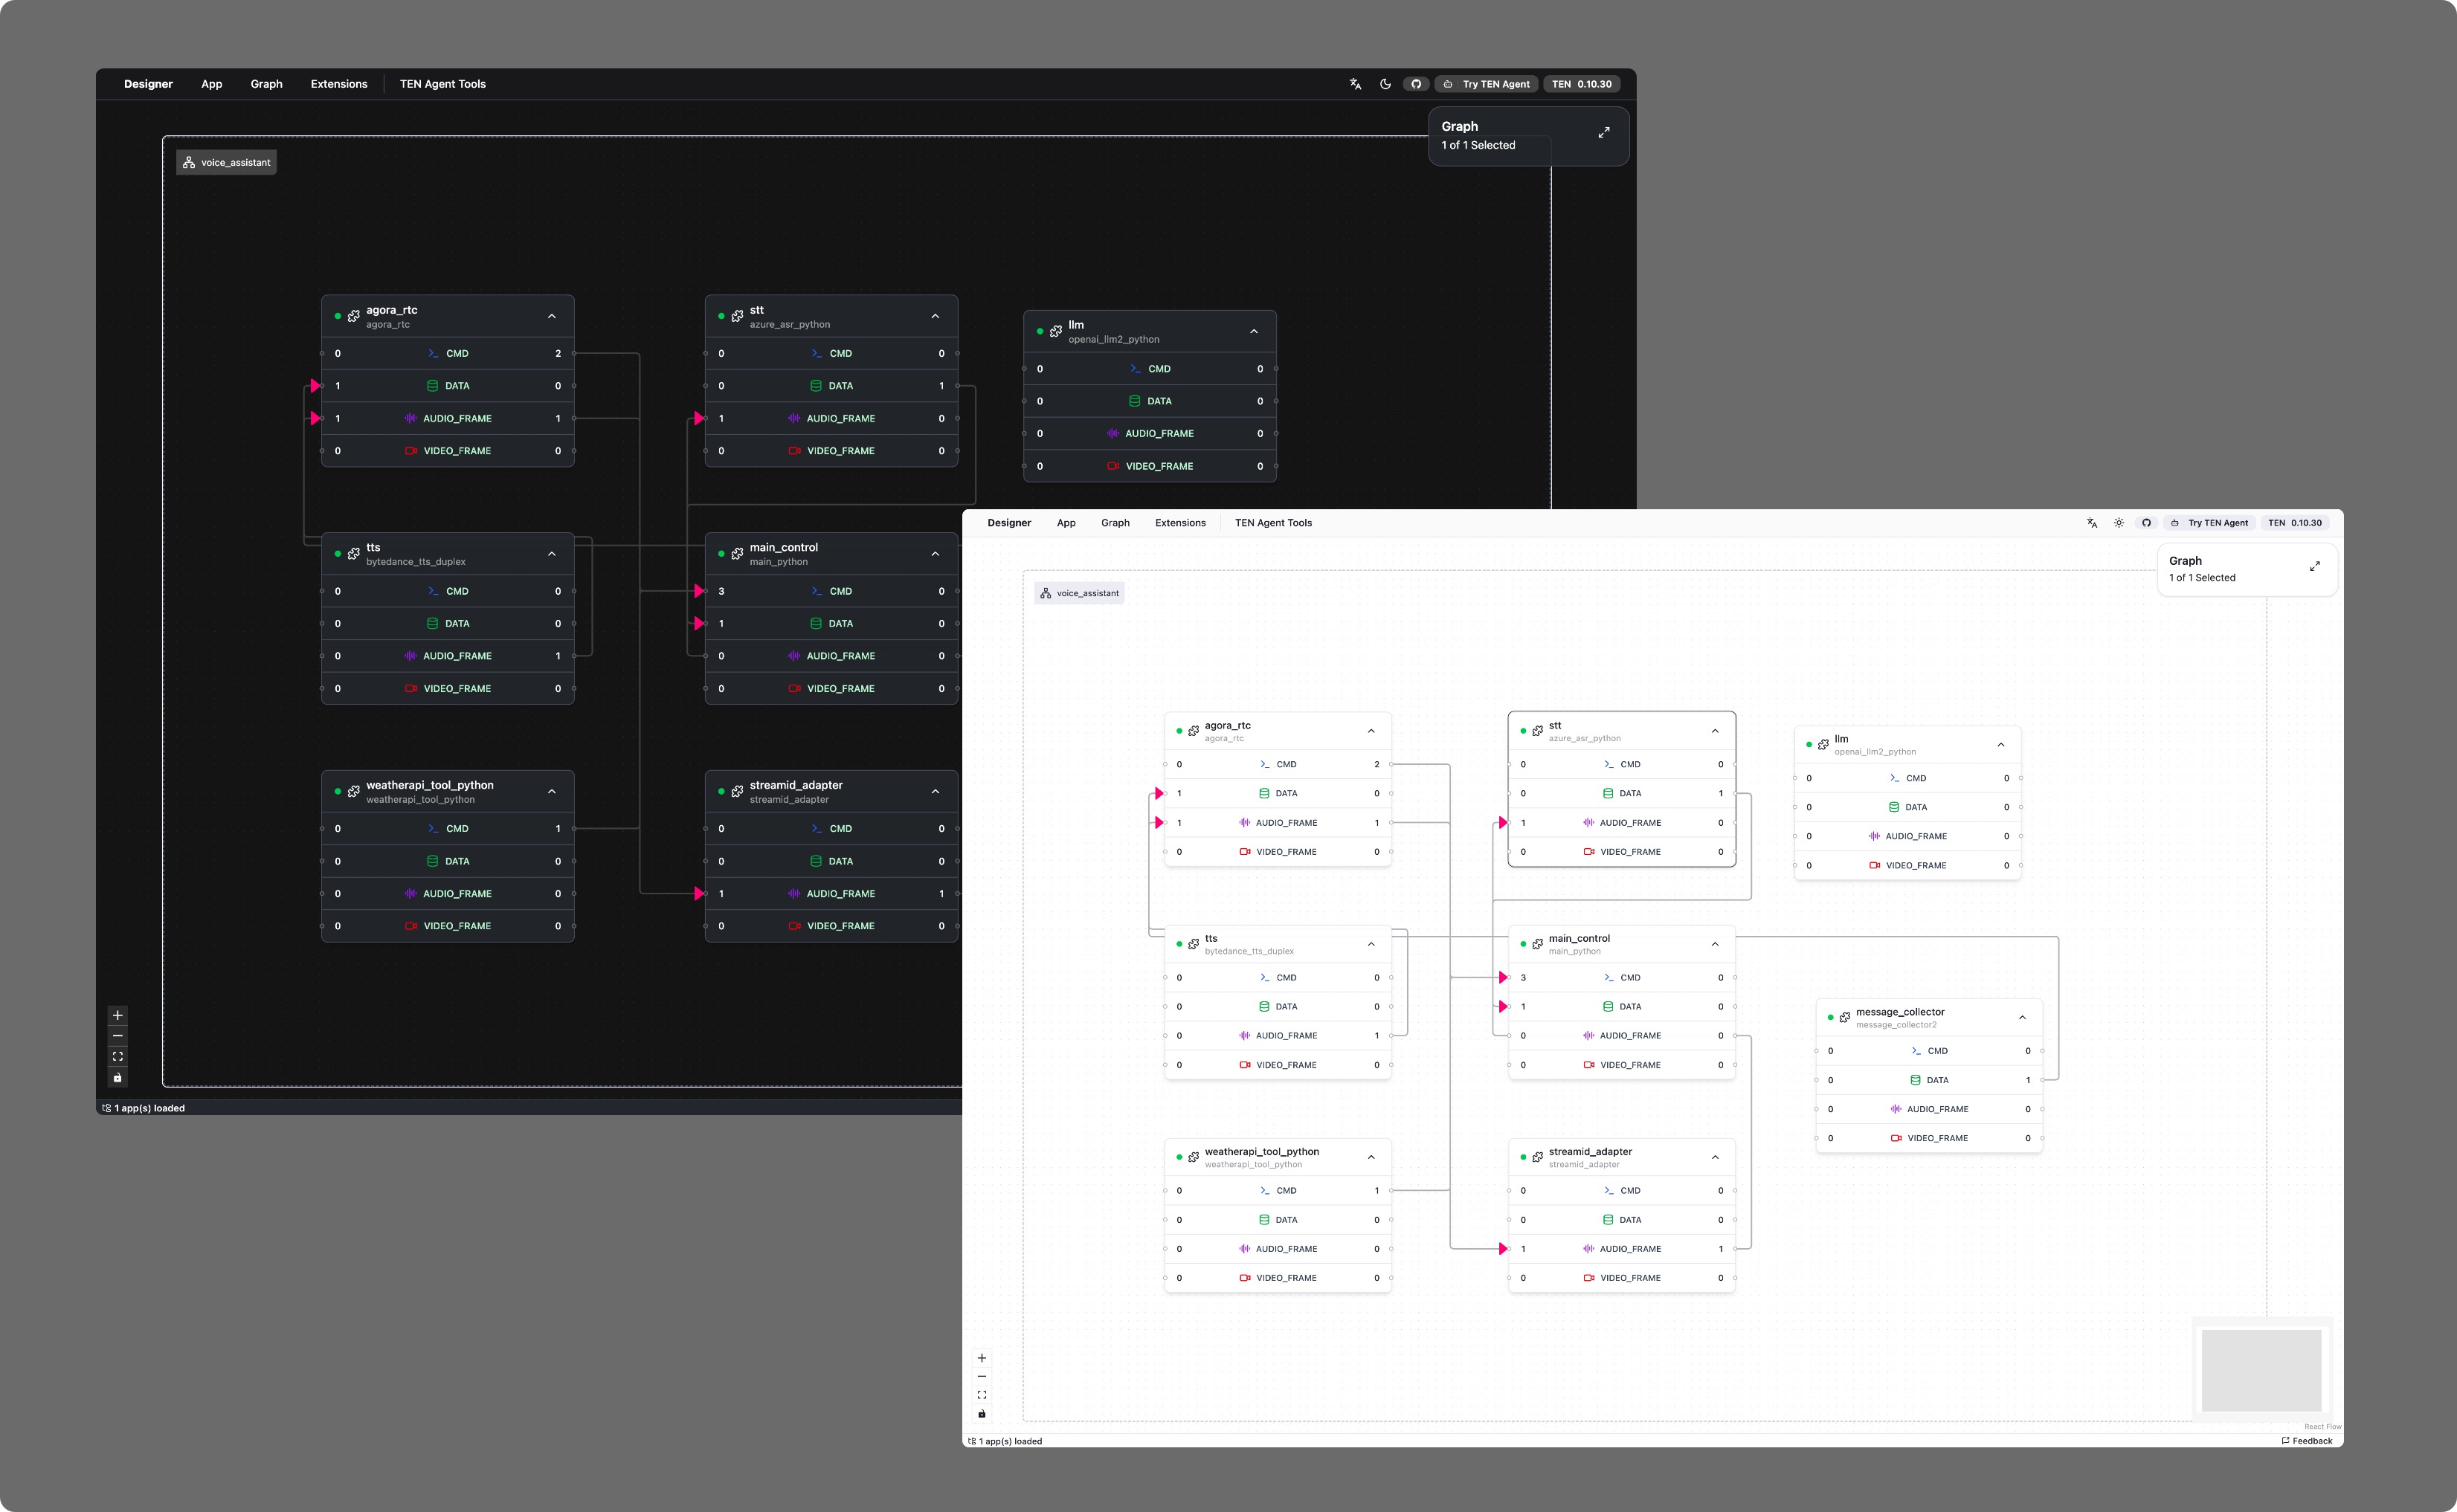
Task: Click agora_rtc AUDIO_FRAME waveform icon, dark window
Action: coord(410,418)
